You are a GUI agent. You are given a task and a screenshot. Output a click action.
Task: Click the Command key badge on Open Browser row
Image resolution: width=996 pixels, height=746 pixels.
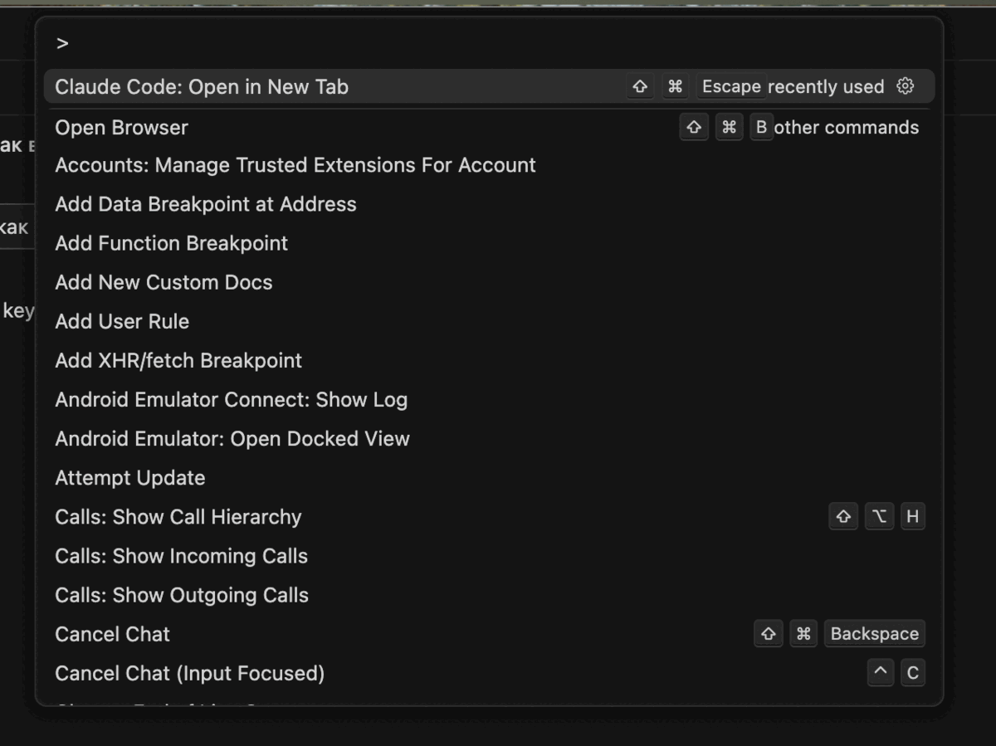[729, 127]
